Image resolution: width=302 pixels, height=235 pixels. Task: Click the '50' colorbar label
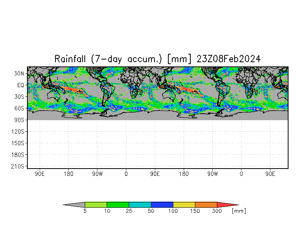151,211
